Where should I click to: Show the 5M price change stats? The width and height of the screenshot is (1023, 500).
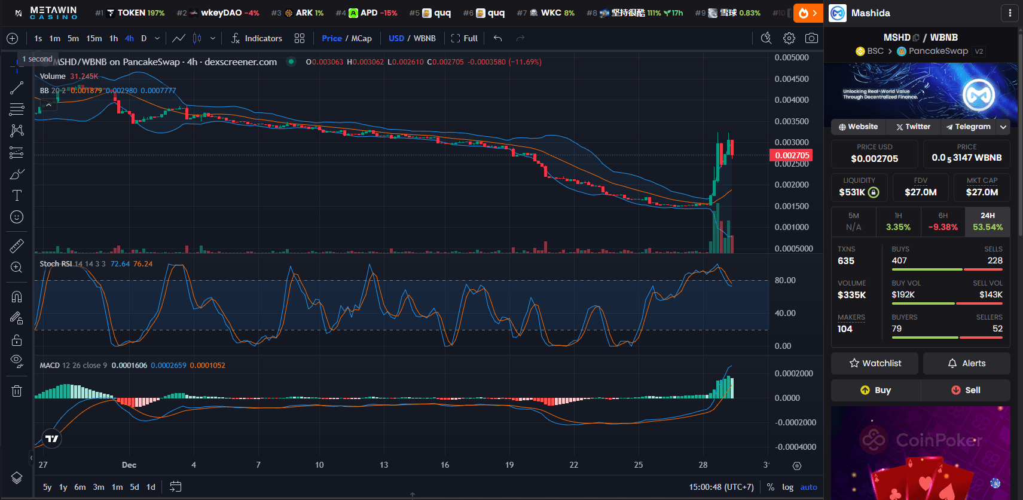854,222
